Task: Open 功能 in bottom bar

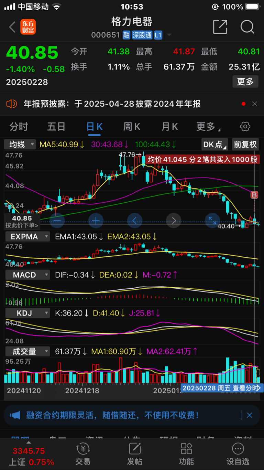Action: 186,454
